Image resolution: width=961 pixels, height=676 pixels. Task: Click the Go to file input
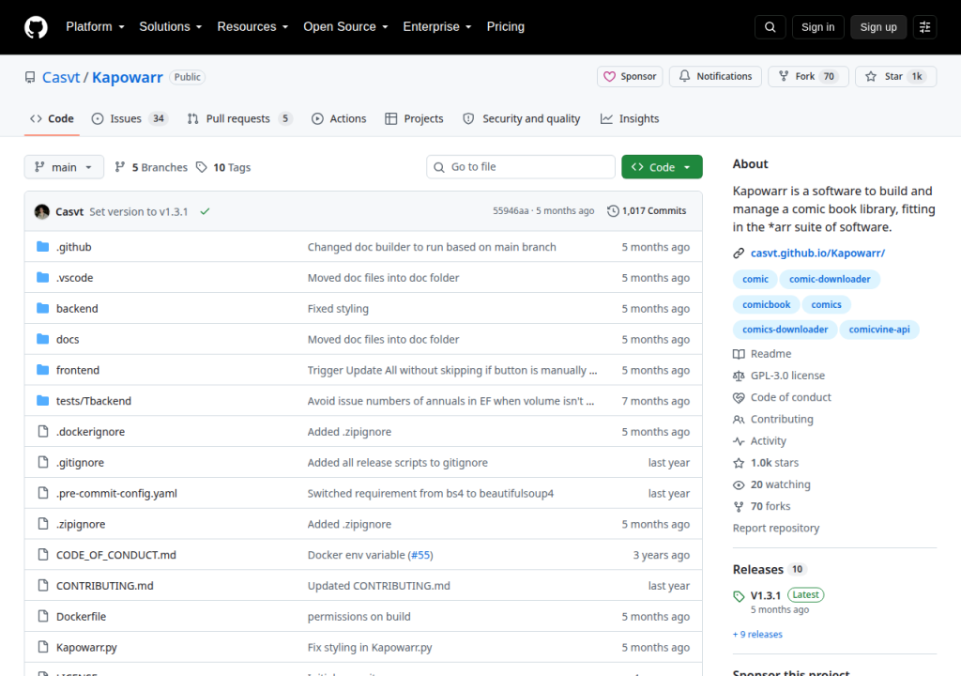click(x=521, y=167)
